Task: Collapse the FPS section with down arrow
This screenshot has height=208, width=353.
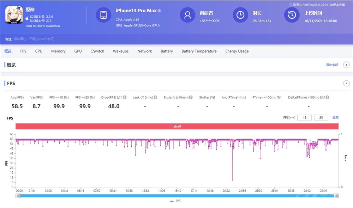Action: 346,84
